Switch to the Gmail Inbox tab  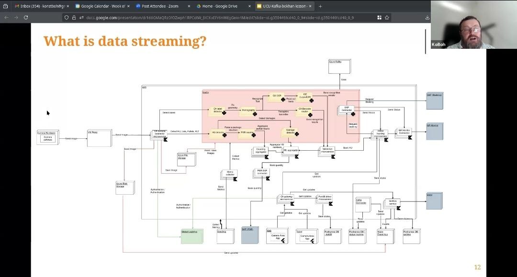click(x=42, y=6)
